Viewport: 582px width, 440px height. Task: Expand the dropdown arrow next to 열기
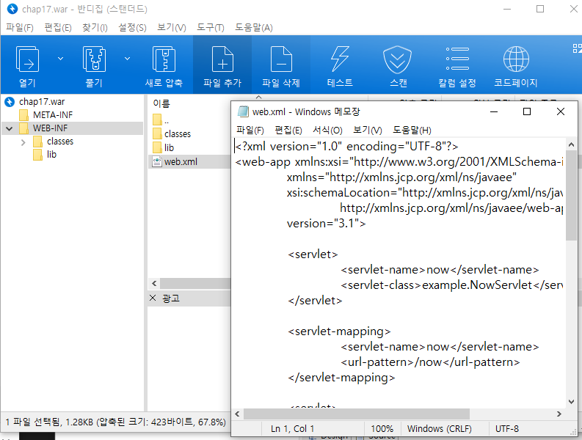click(x=60, y=59)
